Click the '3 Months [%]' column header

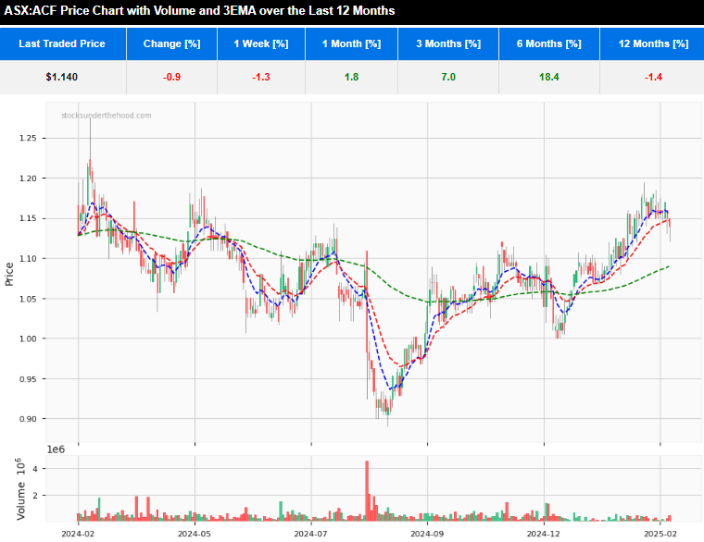point(448,43)
